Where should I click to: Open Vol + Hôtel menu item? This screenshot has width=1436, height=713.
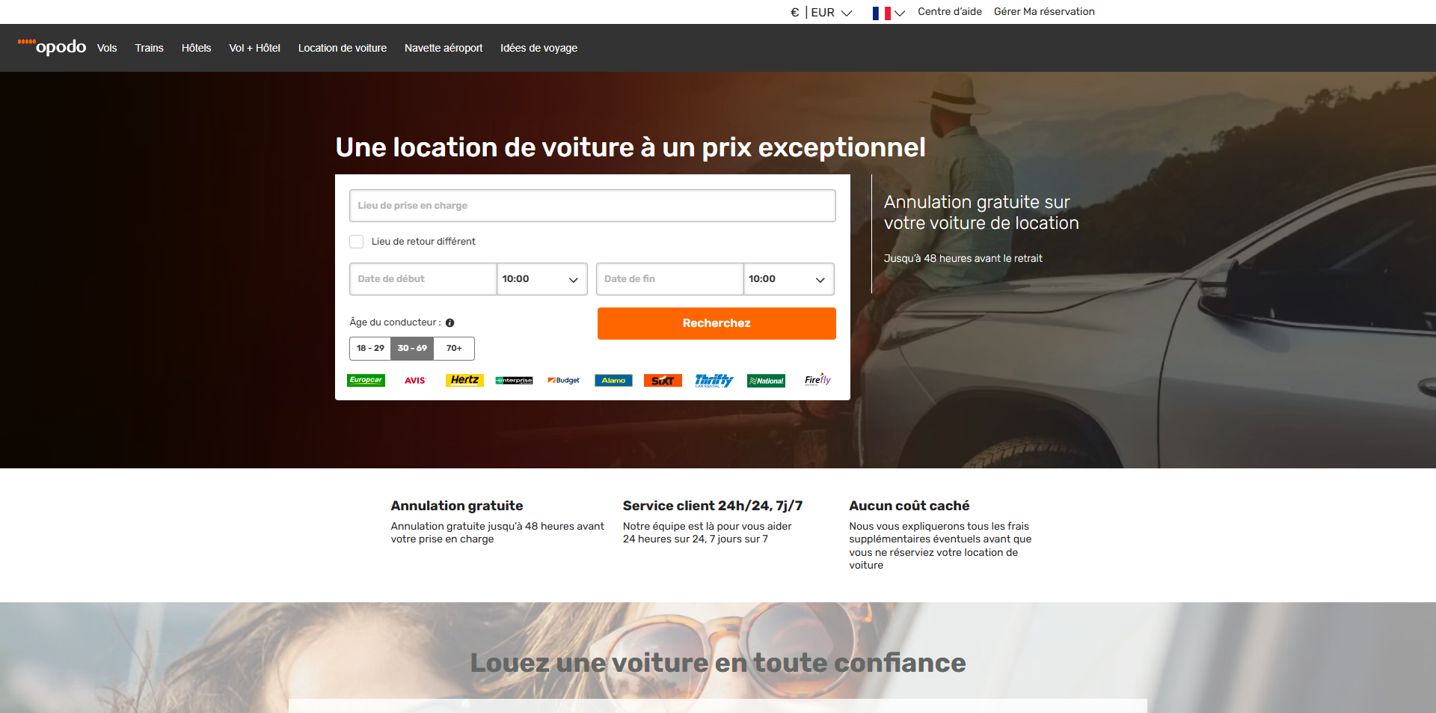pyautogui.click(x=254, y=48)
